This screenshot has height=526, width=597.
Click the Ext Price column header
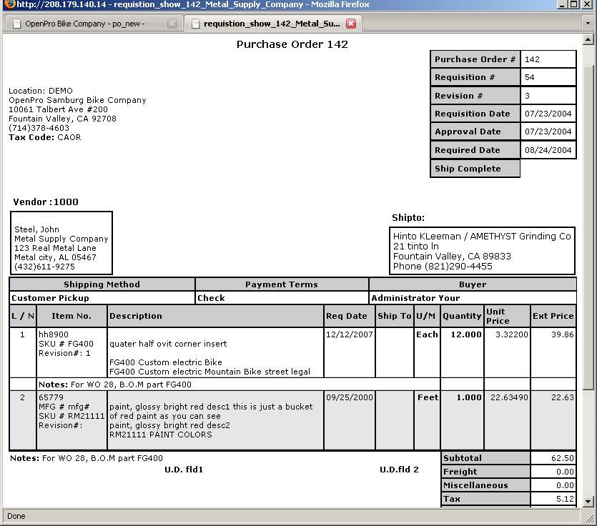(x=553, y=316)
